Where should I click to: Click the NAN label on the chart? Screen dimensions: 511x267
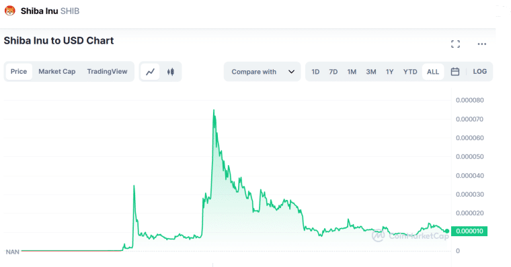click(x=12, y=252)
